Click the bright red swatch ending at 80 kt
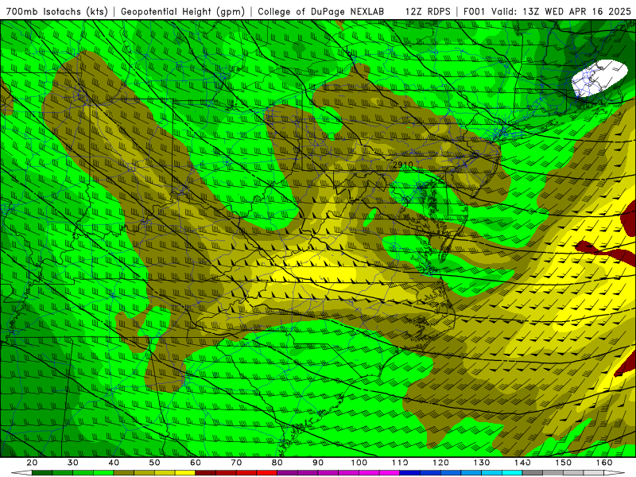 [267, 472]
